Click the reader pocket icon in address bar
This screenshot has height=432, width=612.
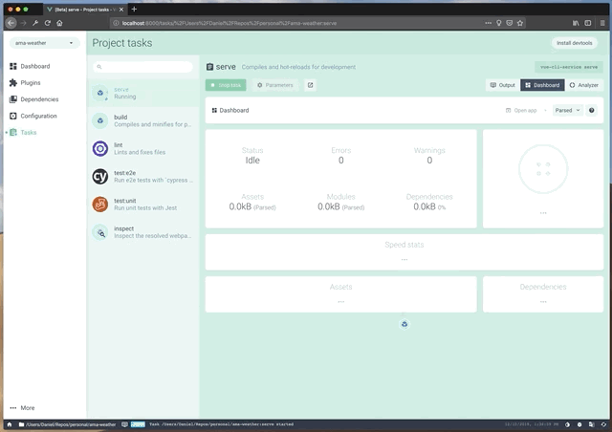[x=510, y=23]
